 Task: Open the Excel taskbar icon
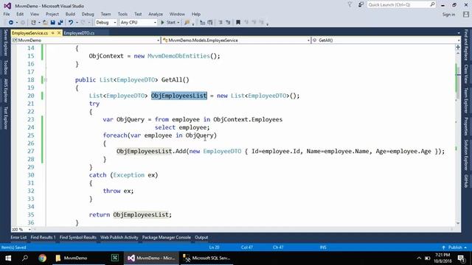(x=115, y=258)
